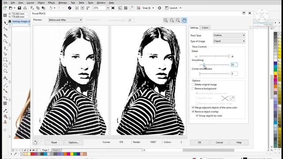Select the Rectangle tool in the toolbox
The height and width of the screenshot is (159, 283).
(x=5, y=60)
